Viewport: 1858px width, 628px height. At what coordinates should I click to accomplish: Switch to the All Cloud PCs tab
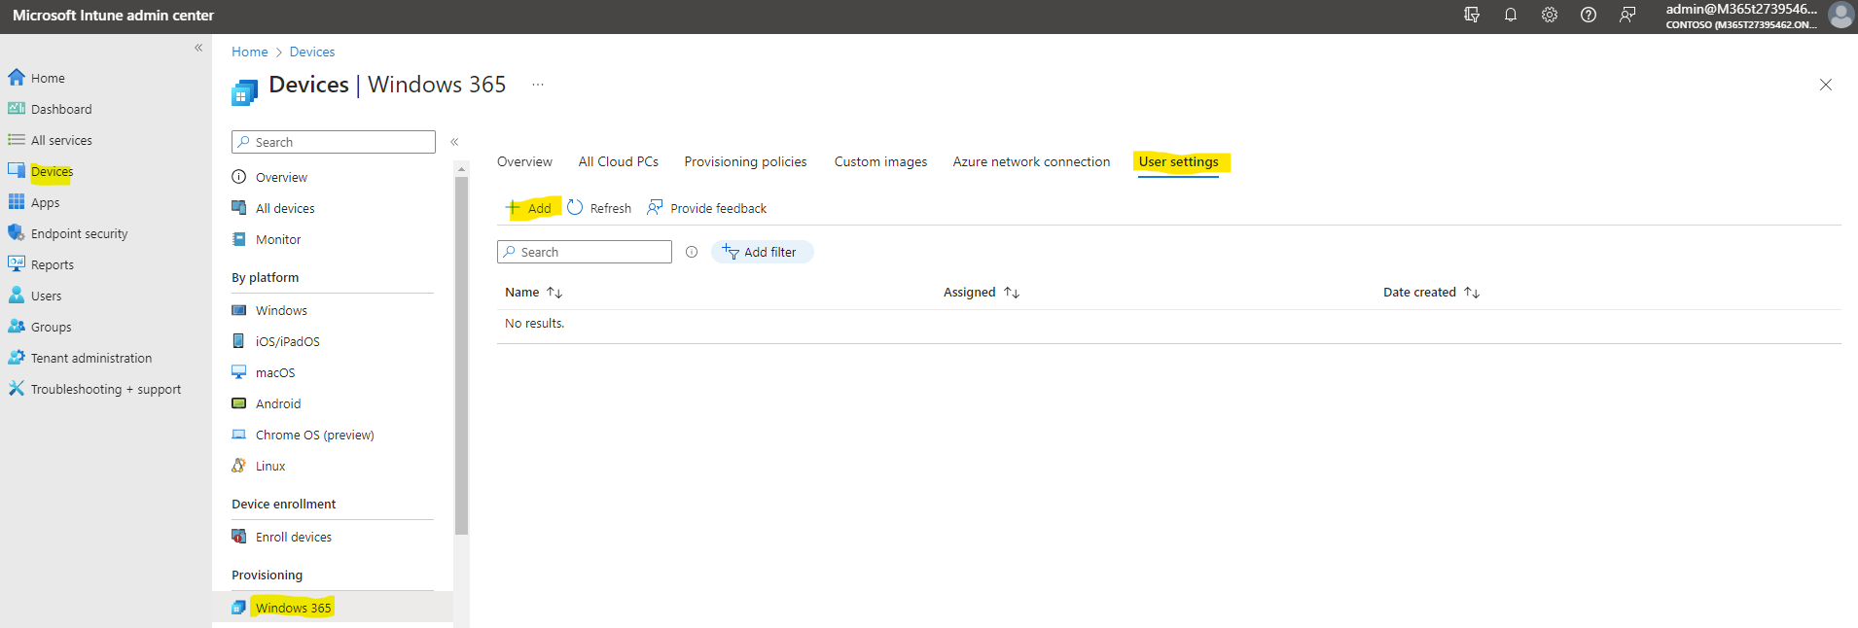pyautogui.click(x=619, y=161)
